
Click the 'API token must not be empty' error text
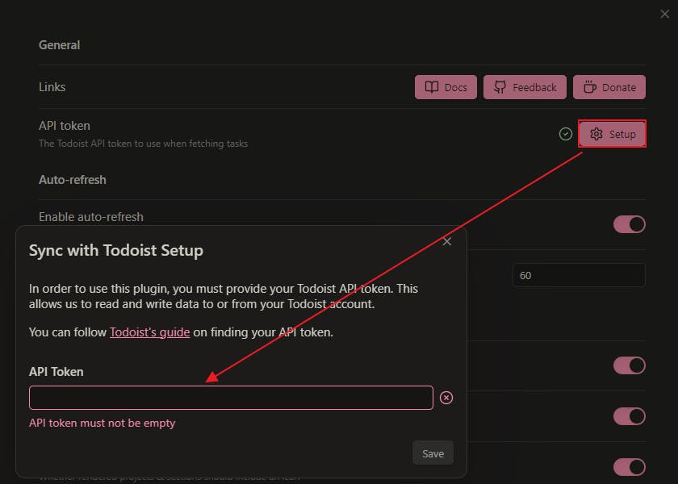pyautogui.click(x=102, y=423)
